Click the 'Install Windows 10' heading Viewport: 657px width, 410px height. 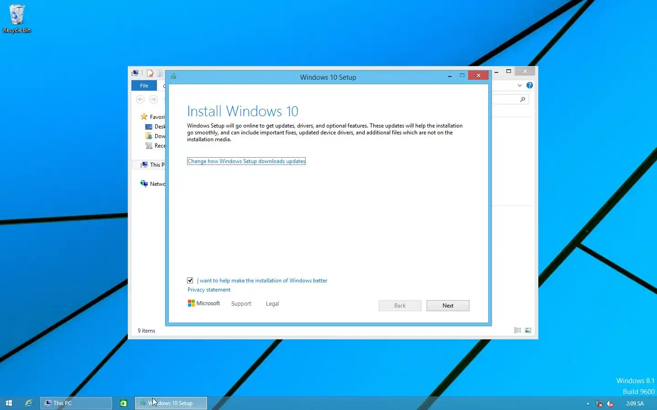tap(243, 111)
